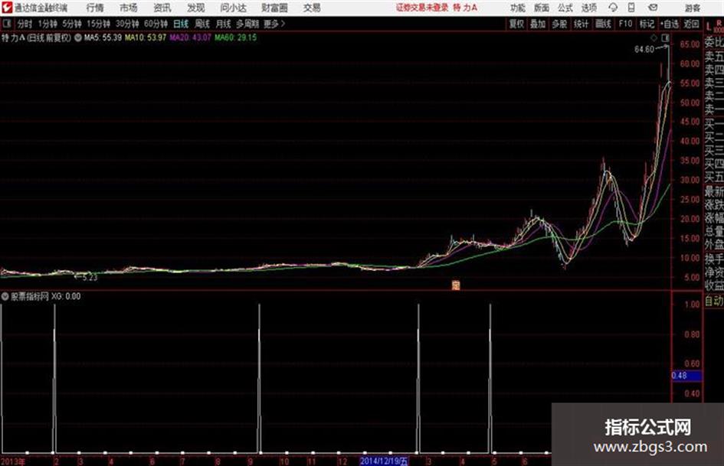Open F10 company info

(x=625, y=24)
